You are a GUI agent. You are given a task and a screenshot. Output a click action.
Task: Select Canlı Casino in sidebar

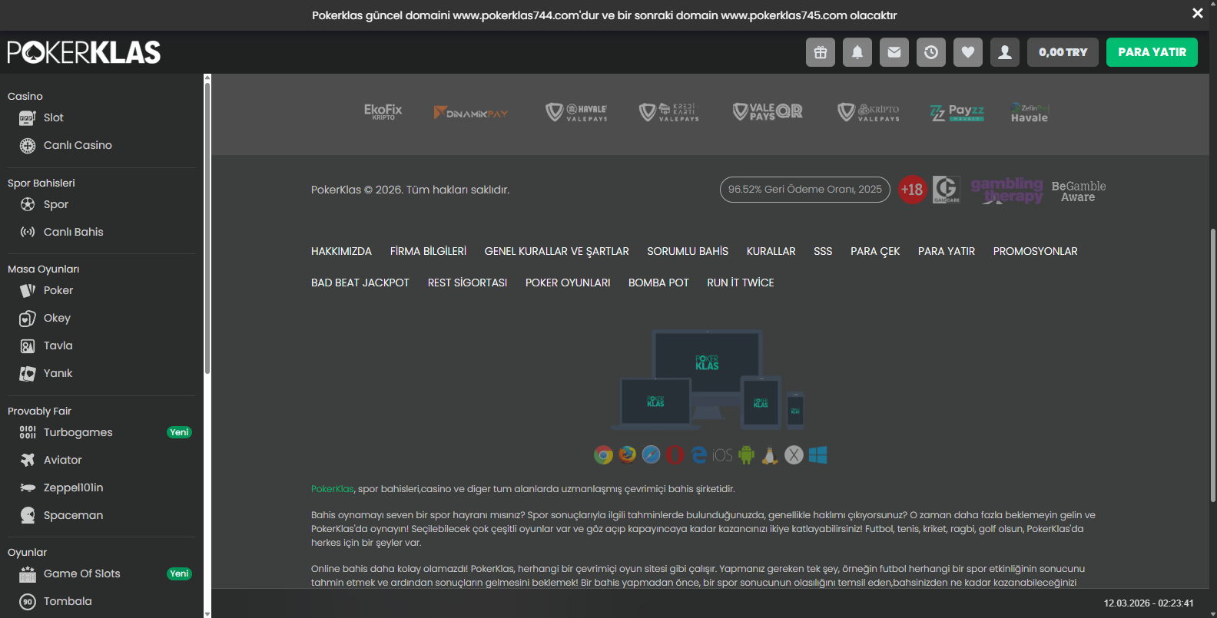78,145
